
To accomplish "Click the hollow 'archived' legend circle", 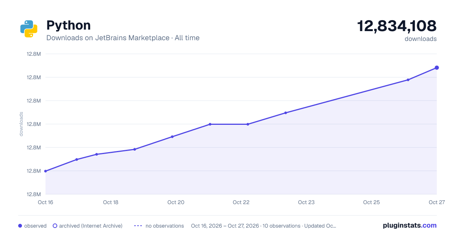I will point(55,226).
